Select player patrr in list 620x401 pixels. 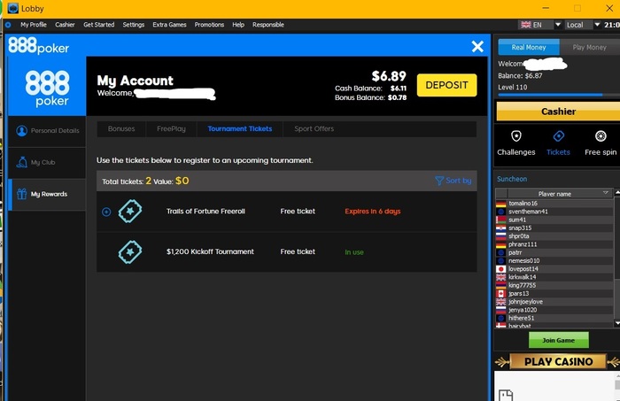click(x=554, y=252)
